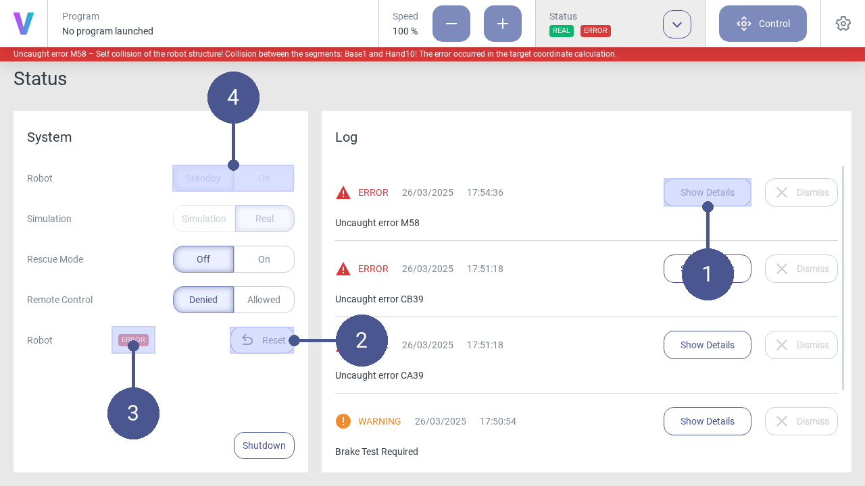
Task: Click the orange warning icon for Brake Test
Action: pos(343,421)
